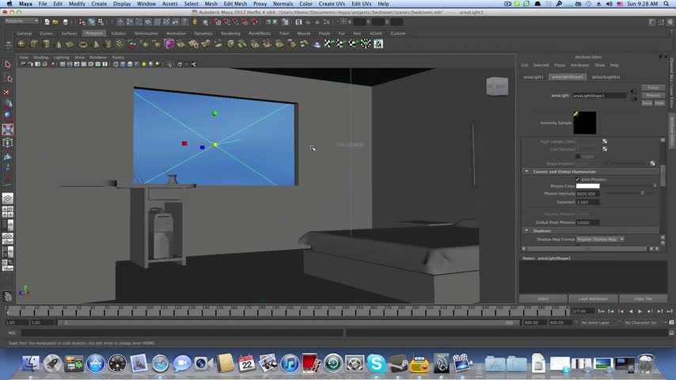Open the Lighting menu in viewport panel

point(61,57)
